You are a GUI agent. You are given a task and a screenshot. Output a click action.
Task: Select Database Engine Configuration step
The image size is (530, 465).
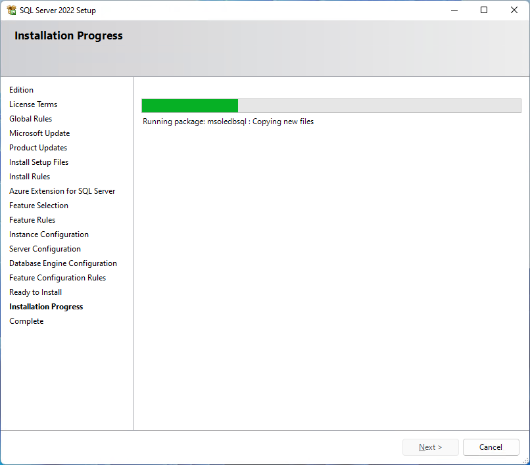[x=63, y=263]
